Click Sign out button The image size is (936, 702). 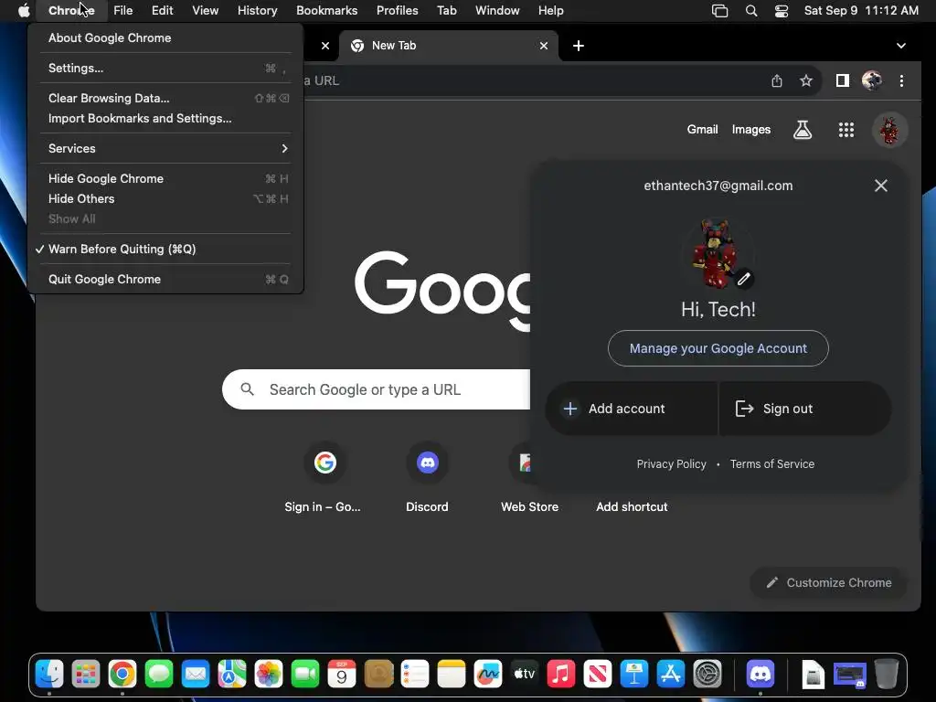805,409
